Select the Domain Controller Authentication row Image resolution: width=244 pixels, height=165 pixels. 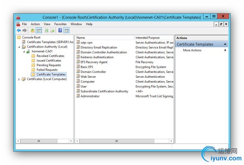124,52
